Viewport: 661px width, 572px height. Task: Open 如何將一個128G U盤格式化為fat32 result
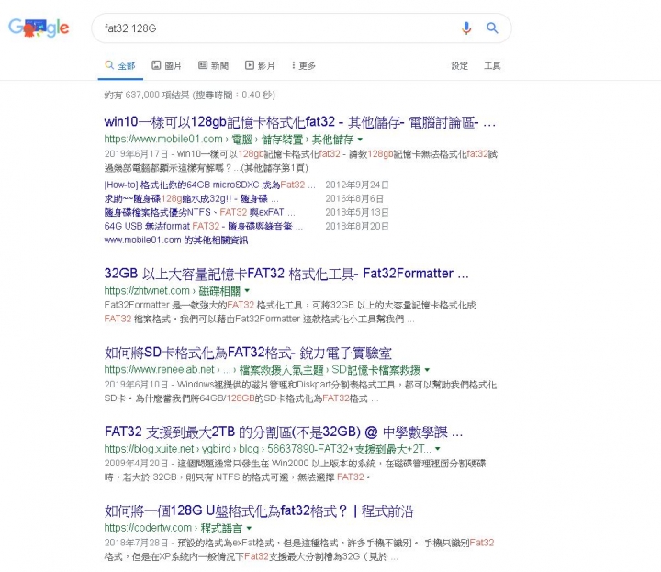[258, 510]
